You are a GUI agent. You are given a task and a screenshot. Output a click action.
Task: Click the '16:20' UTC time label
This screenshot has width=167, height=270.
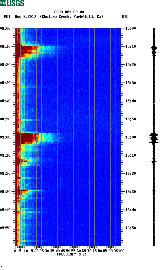pyautogui.click(x=130, y=174)
